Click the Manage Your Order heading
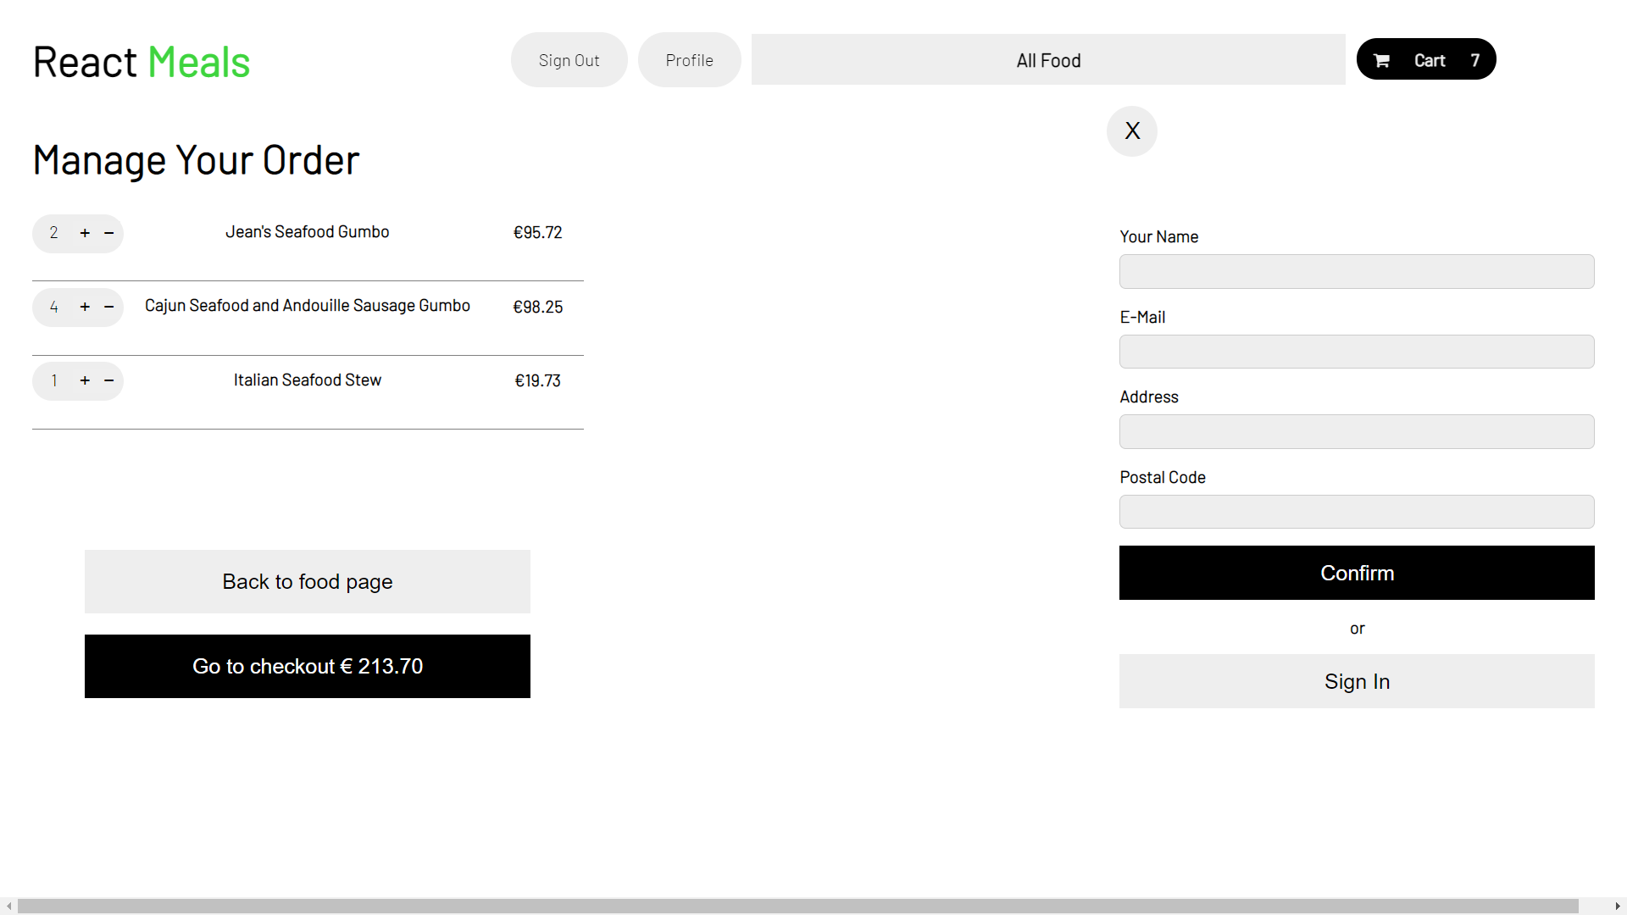 [197, 160]
